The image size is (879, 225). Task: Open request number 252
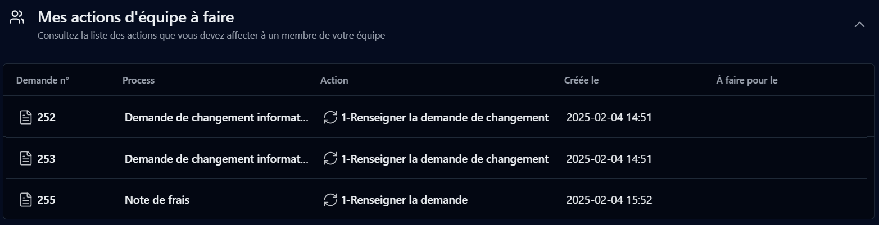click(x=46, y=117)
